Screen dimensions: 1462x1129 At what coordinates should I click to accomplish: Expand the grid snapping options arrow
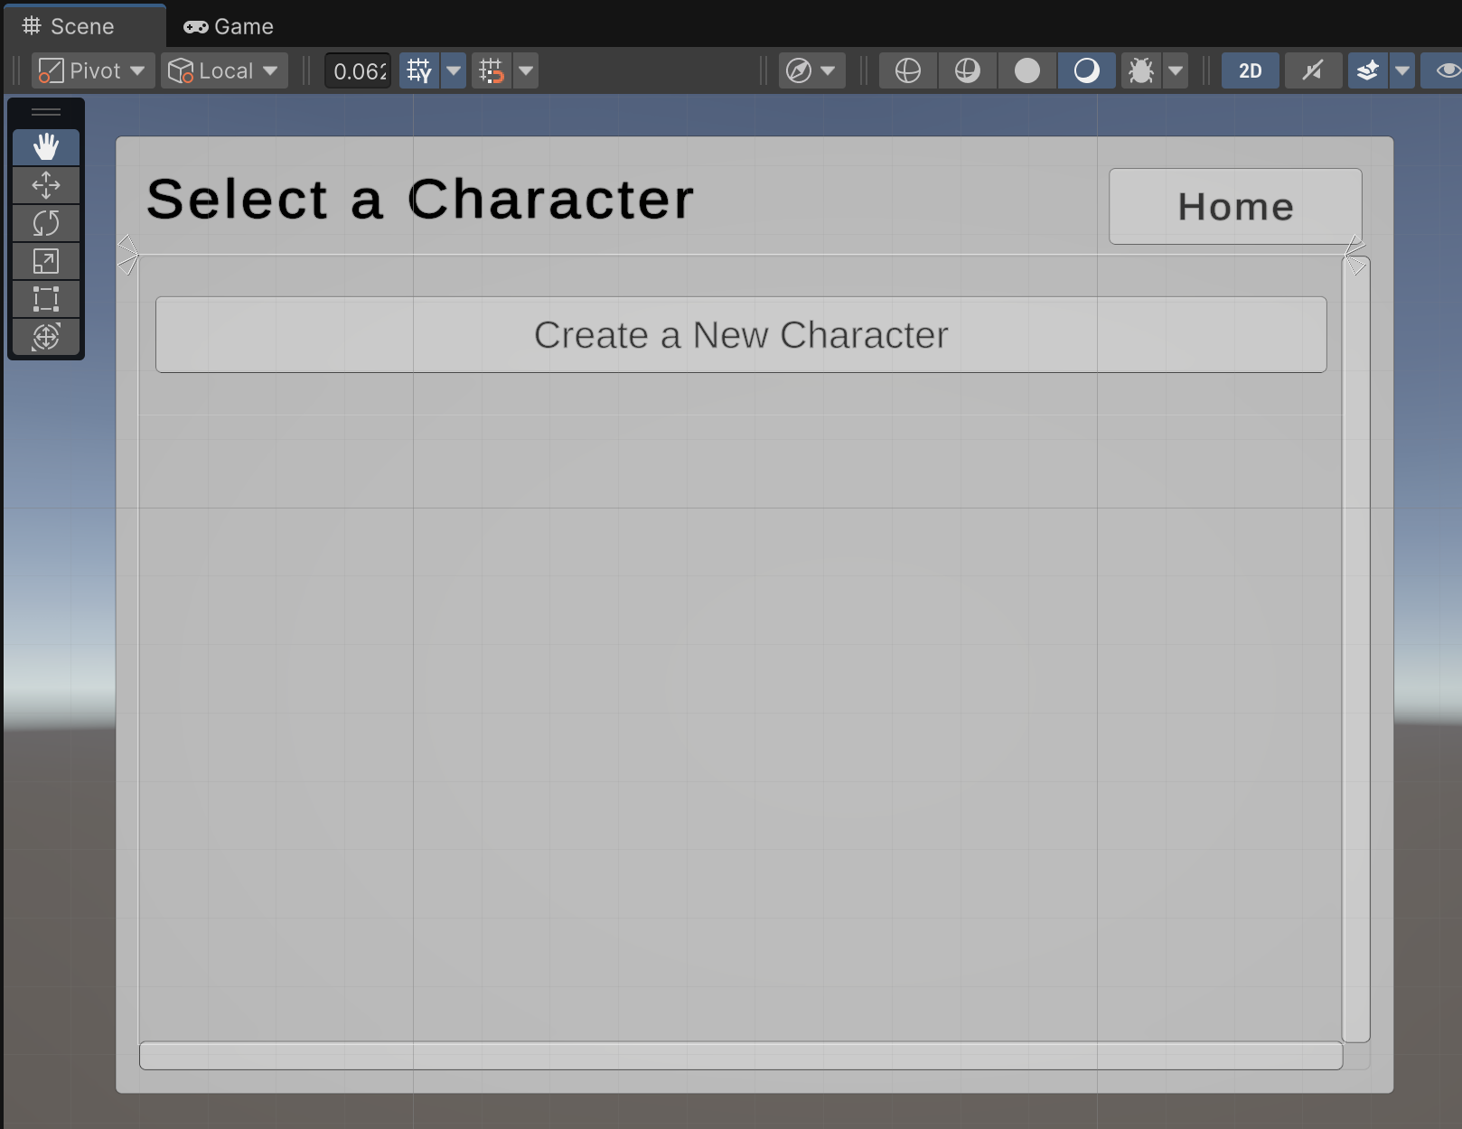coord(526,70)
